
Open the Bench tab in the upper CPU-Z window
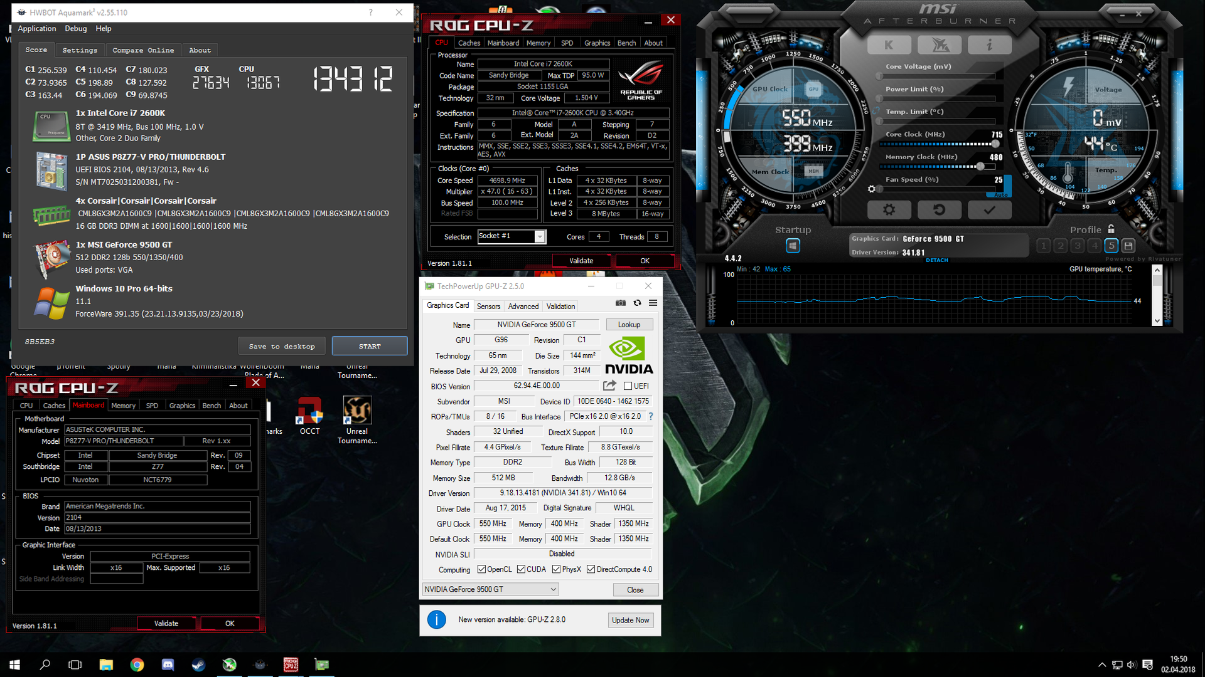pos(626,43)
